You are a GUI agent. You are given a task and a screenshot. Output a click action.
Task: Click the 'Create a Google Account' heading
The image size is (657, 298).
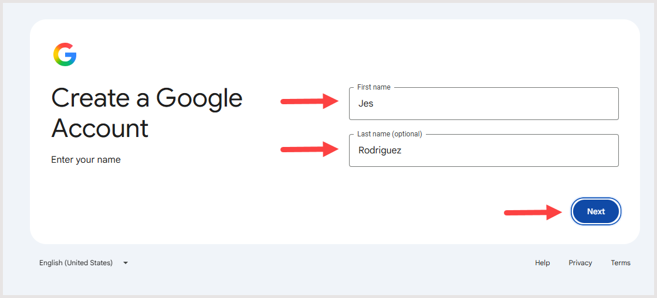(147, 113)
